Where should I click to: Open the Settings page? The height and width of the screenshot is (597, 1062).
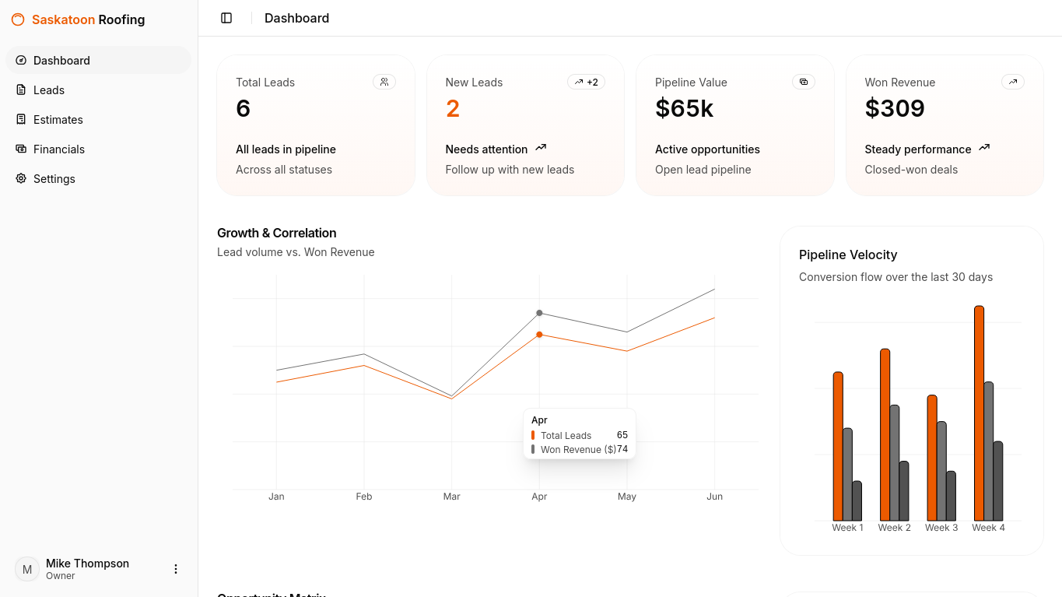coord(98,178)
